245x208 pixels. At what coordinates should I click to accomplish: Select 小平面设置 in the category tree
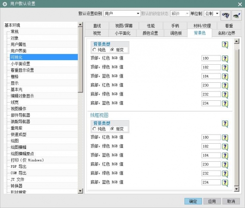pyautogui.click(x=20, y=64)
